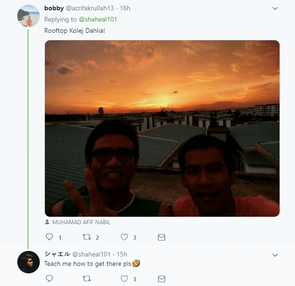Retweet the 'Teach me how to get there' tweet
Screen dimensions: 295x286
coord(87,279)
